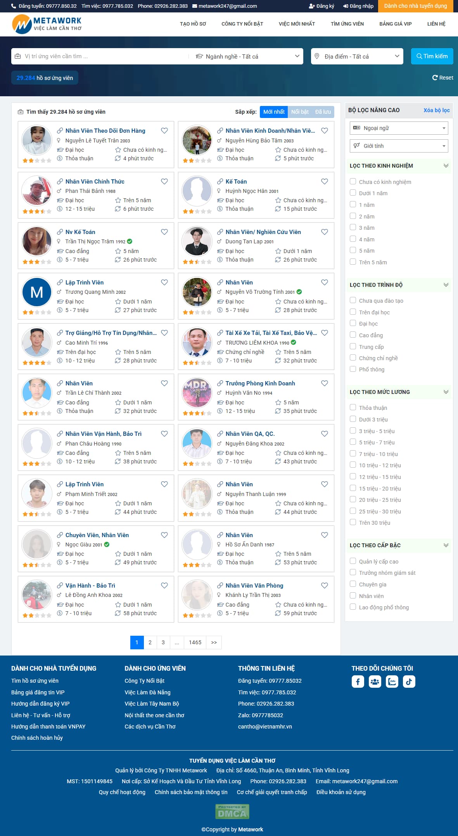Tick the '7 triệu - 10 triệu' salary filter
The width and height of the screenshot is (458, 836).
[x=353, y=453]
